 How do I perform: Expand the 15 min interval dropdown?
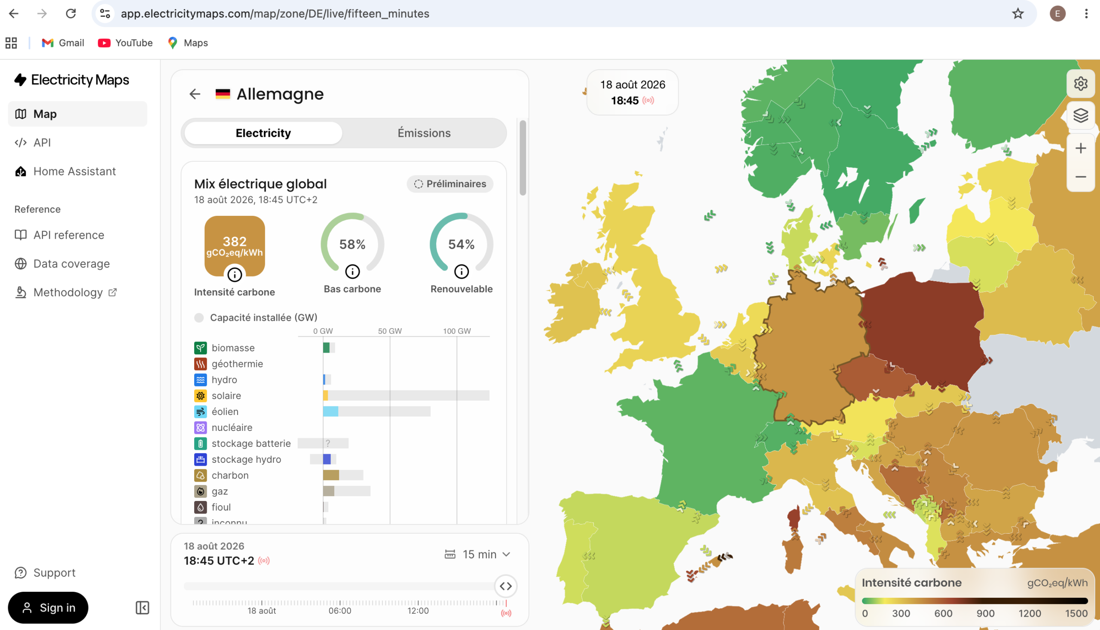[x=478, y=554]
